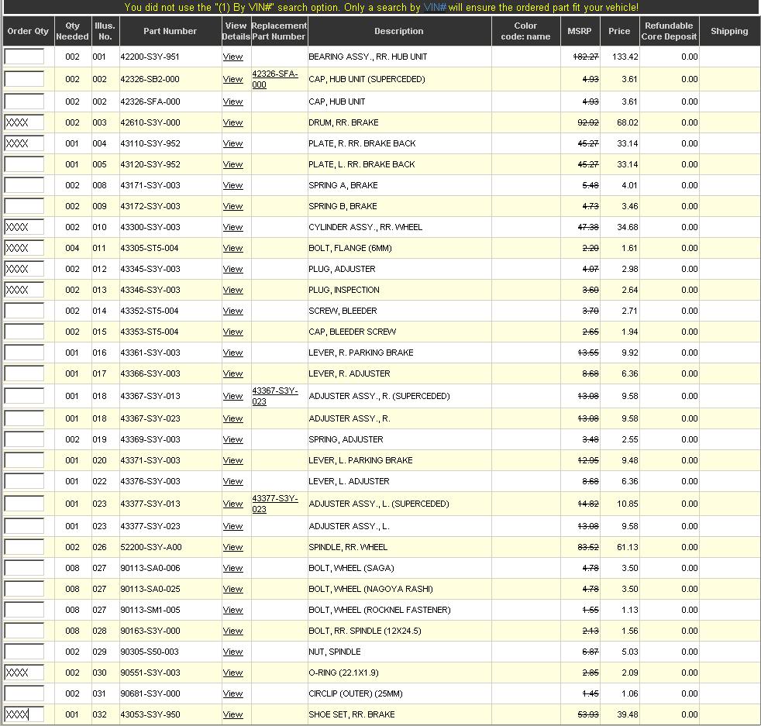Open replacement part 43367-S3Y-023 link
Viewport: 761px width, 726px height.
tap(274, 396)
